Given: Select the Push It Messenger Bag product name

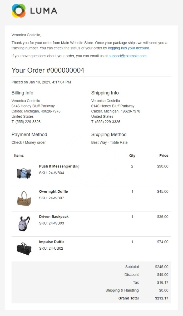Looking at the screenshot, I should coord(59,166).
